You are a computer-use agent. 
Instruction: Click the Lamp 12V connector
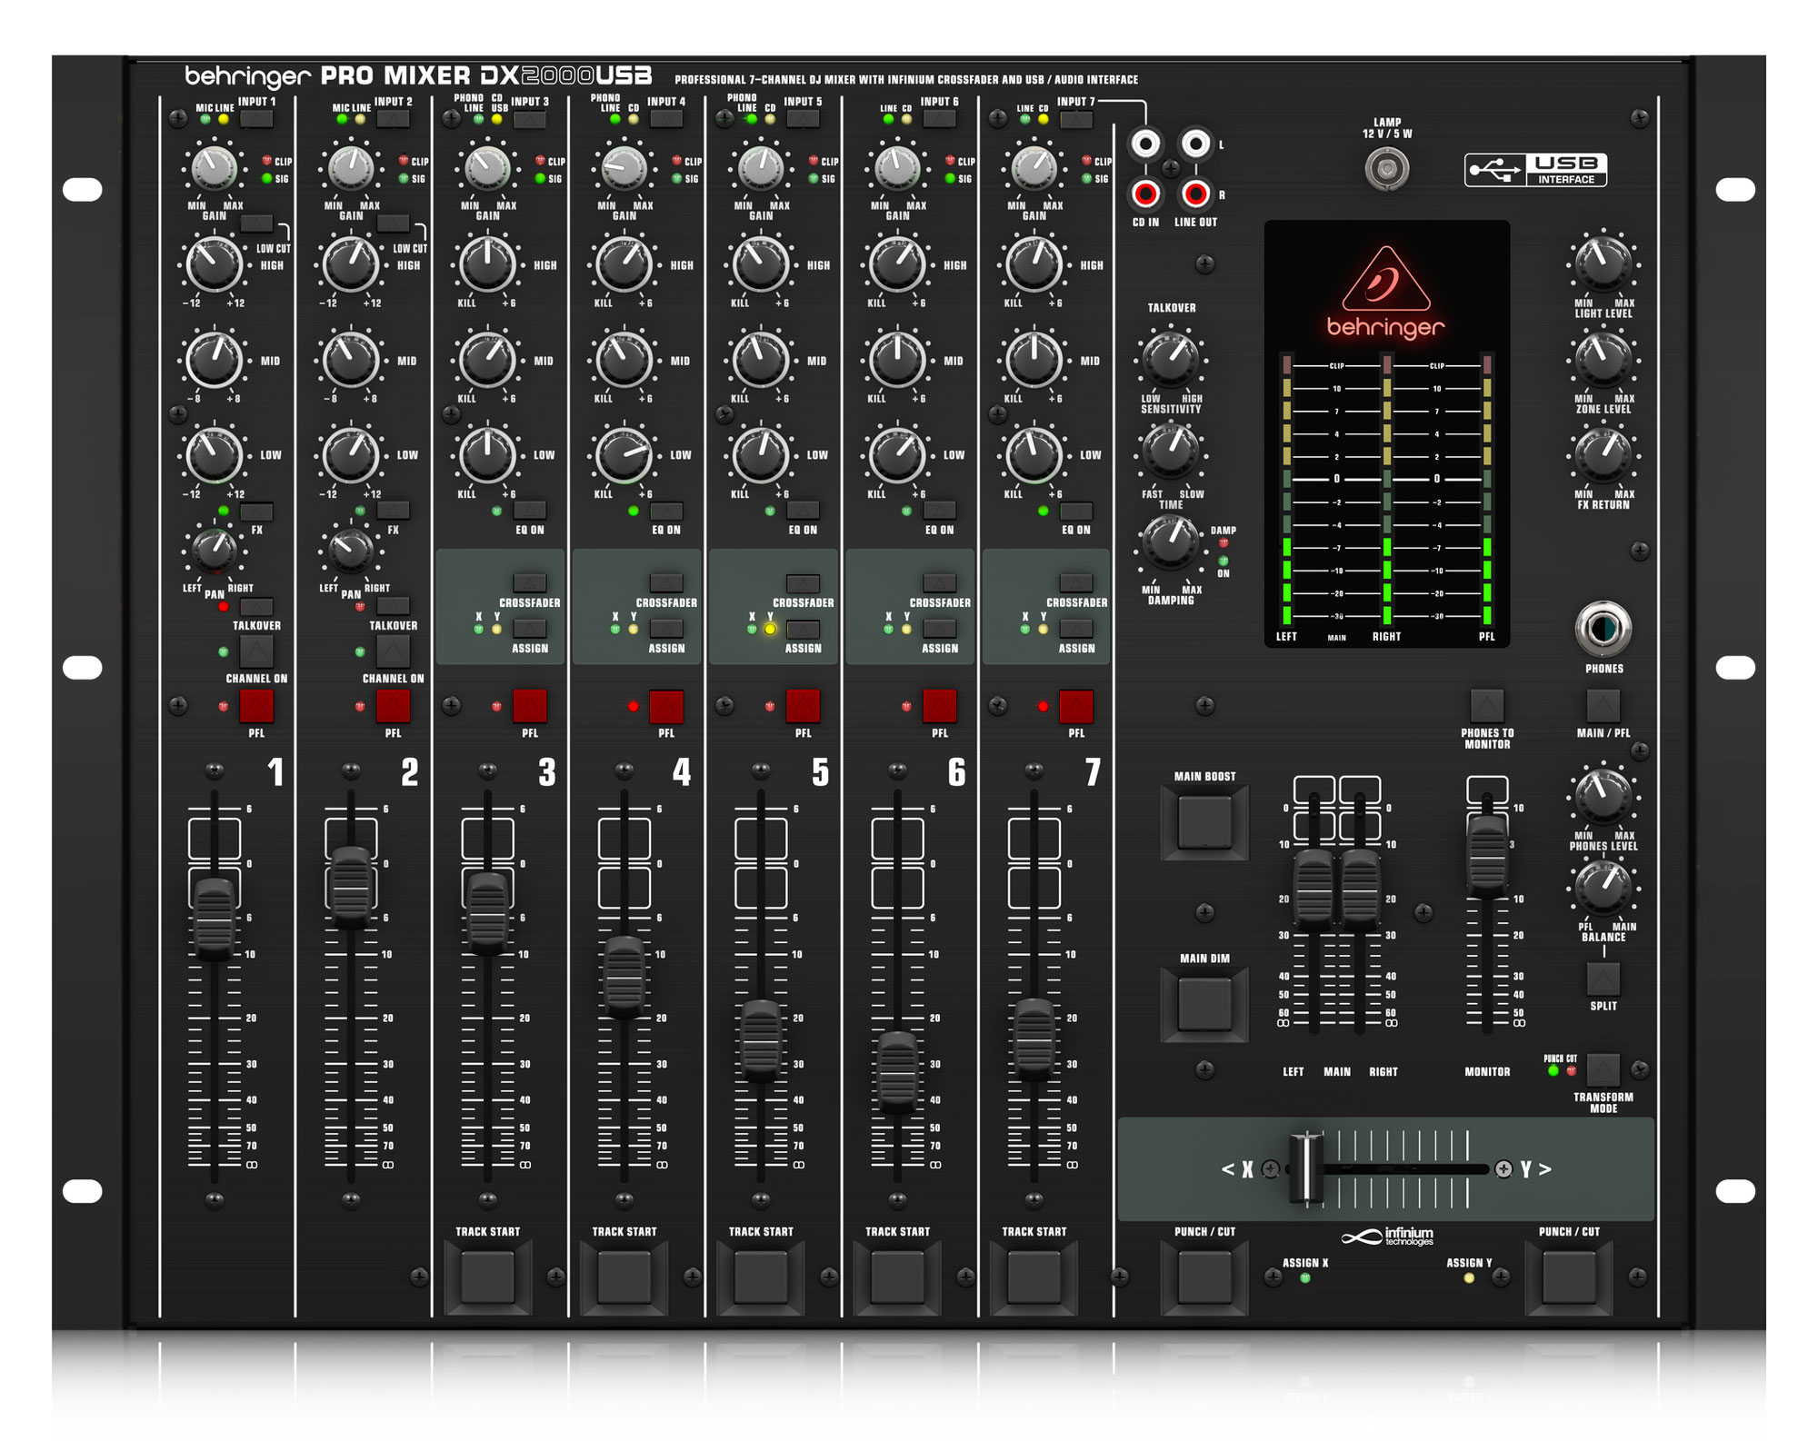(1387, 168)
